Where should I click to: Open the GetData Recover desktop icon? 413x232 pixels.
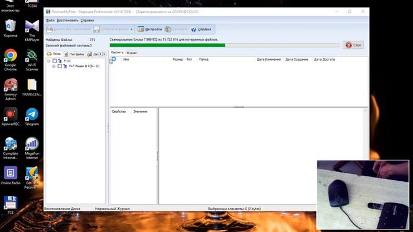pos(32,178)
